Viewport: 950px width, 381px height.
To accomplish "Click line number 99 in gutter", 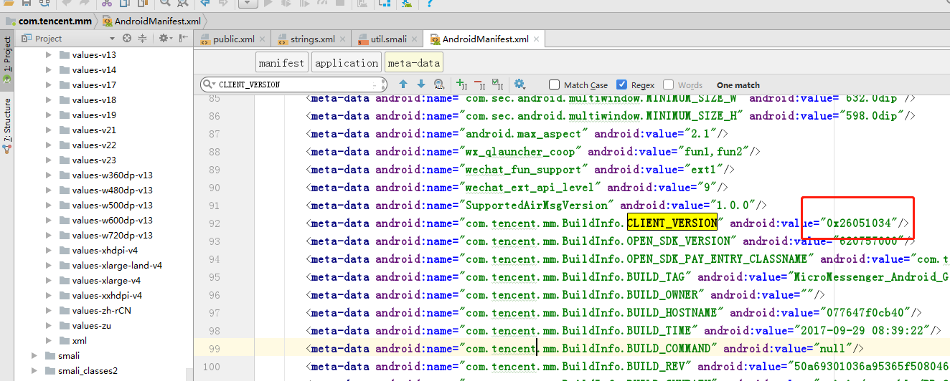I will 213,349.
